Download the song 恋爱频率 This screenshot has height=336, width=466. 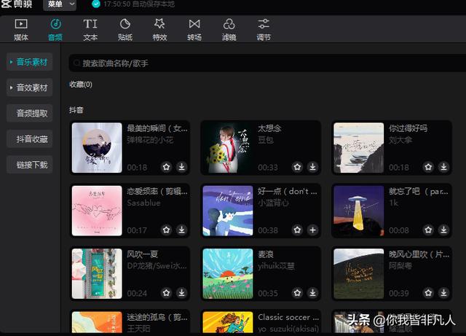181,230
